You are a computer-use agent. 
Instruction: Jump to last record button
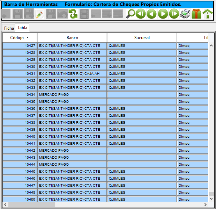tap(174, 14)
